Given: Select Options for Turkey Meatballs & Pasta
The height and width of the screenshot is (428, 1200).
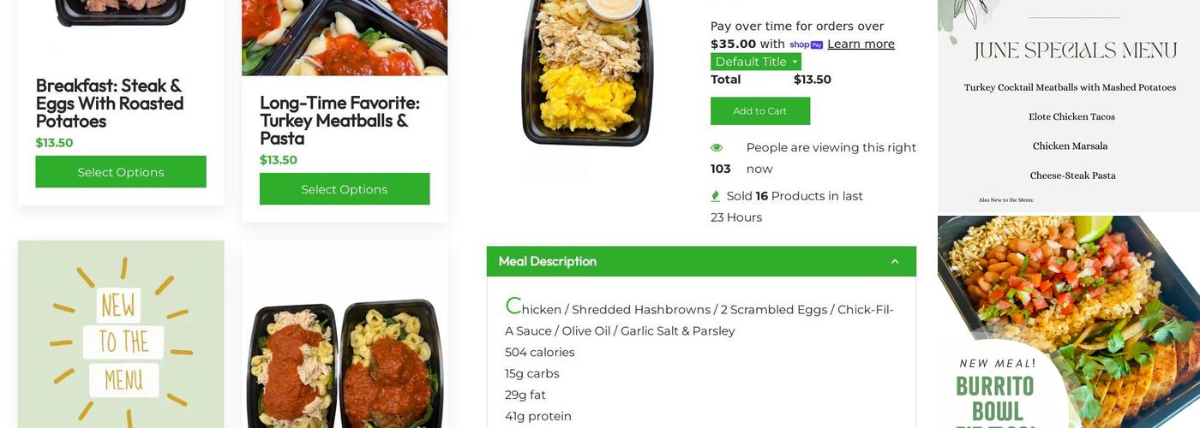Looking at the screenshot, I should [x=345, y=189].
